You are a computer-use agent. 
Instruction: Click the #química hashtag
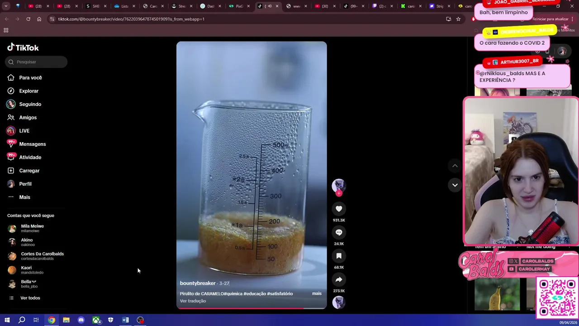click(x=233, y=293)
